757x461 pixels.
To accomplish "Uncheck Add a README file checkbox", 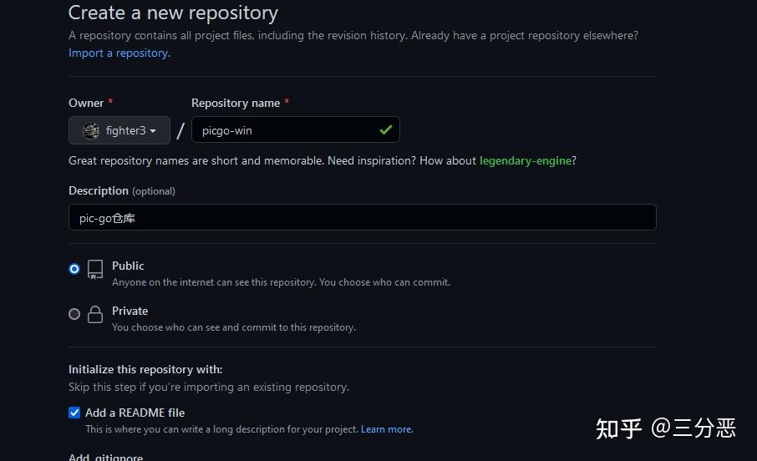I will point(74,413).
